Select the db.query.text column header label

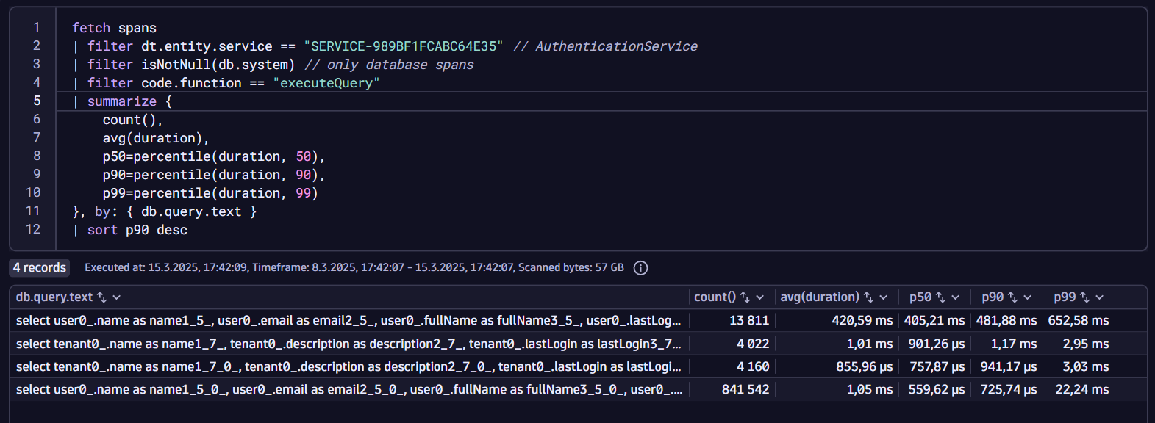54,297
